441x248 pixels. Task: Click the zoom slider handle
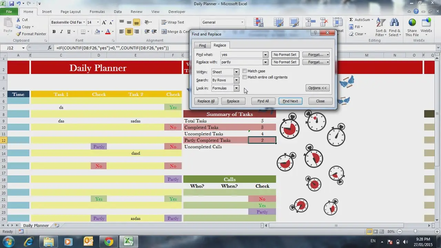415,232
